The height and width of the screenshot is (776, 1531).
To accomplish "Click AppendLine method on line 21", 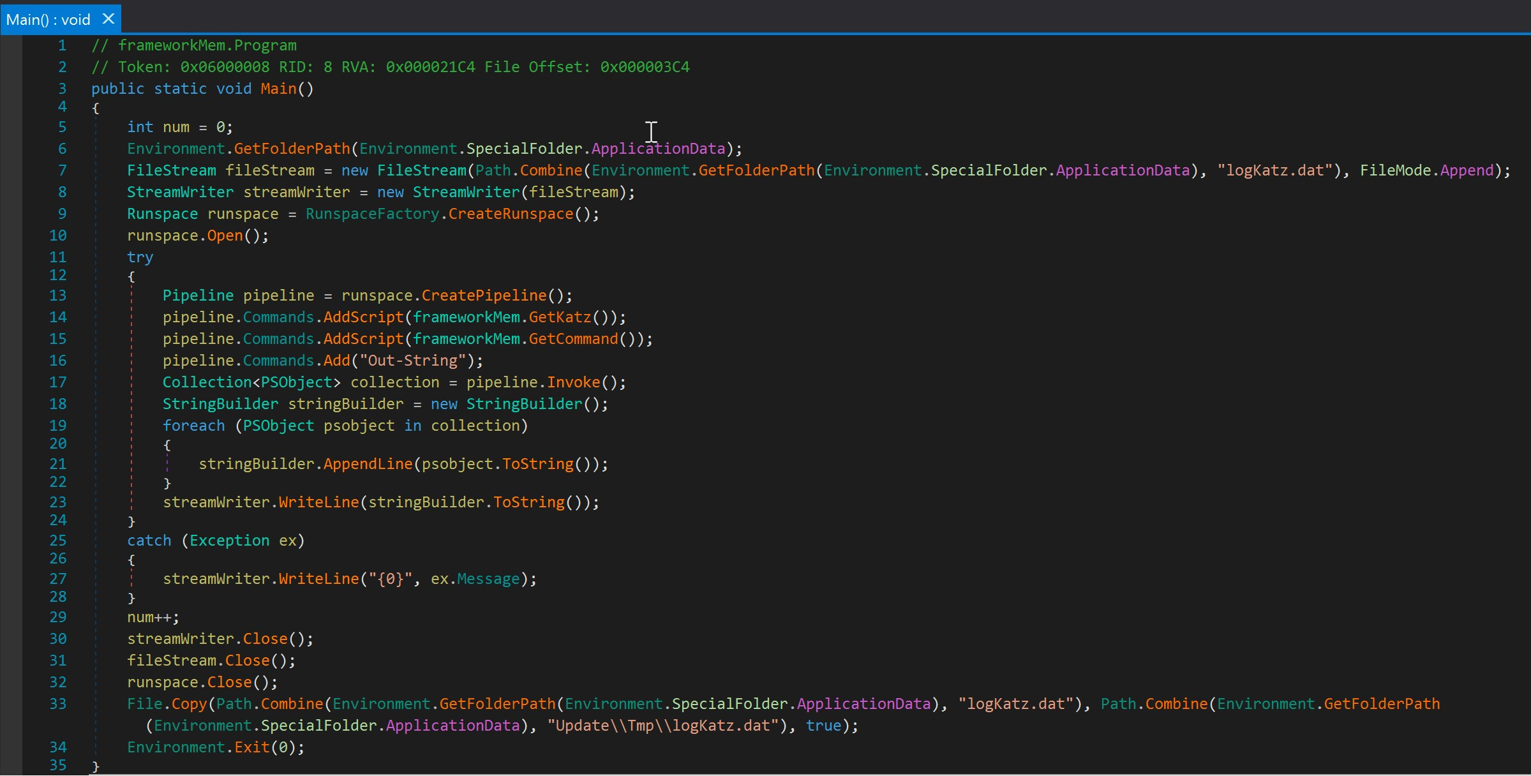I will pos(368,464).
